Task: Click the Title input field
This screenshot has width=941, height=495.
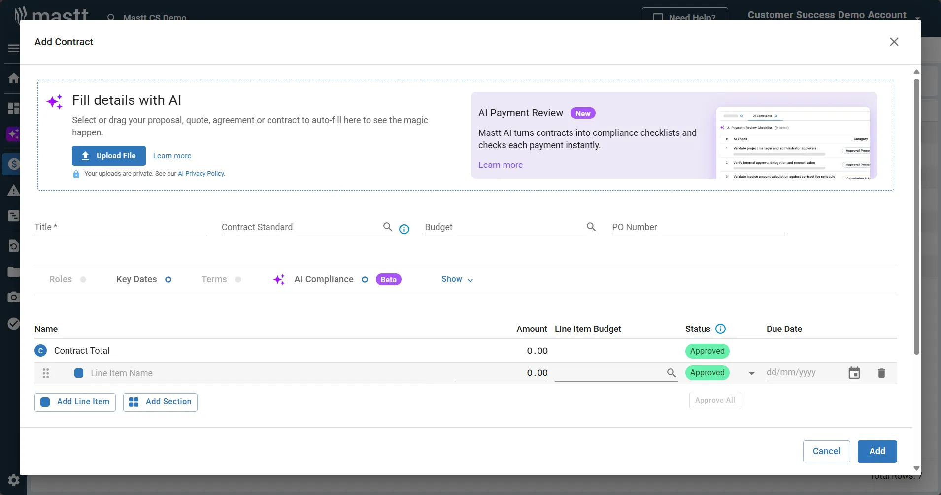Action: (x=121, y=227)
